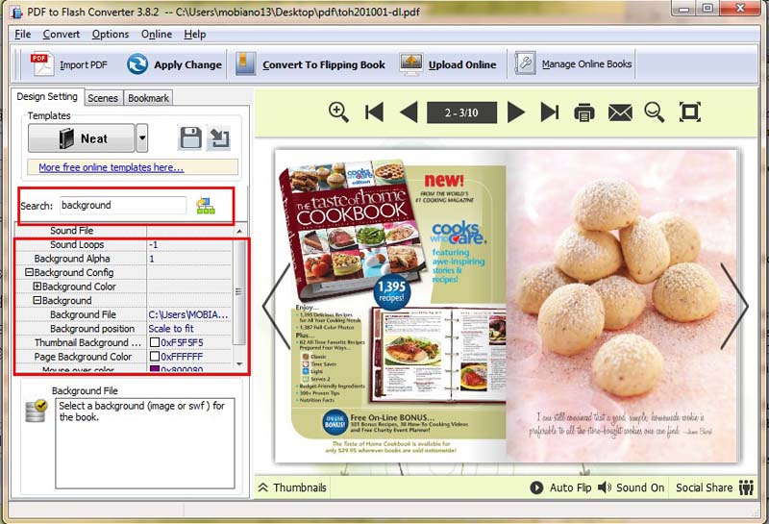Open More free online templates link
Screen dimensions: 769x524
[111, 167]
